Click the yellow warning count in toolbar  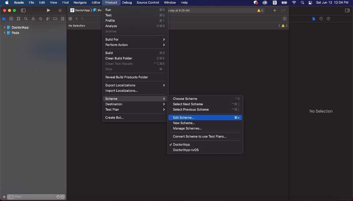pos(260,10)
